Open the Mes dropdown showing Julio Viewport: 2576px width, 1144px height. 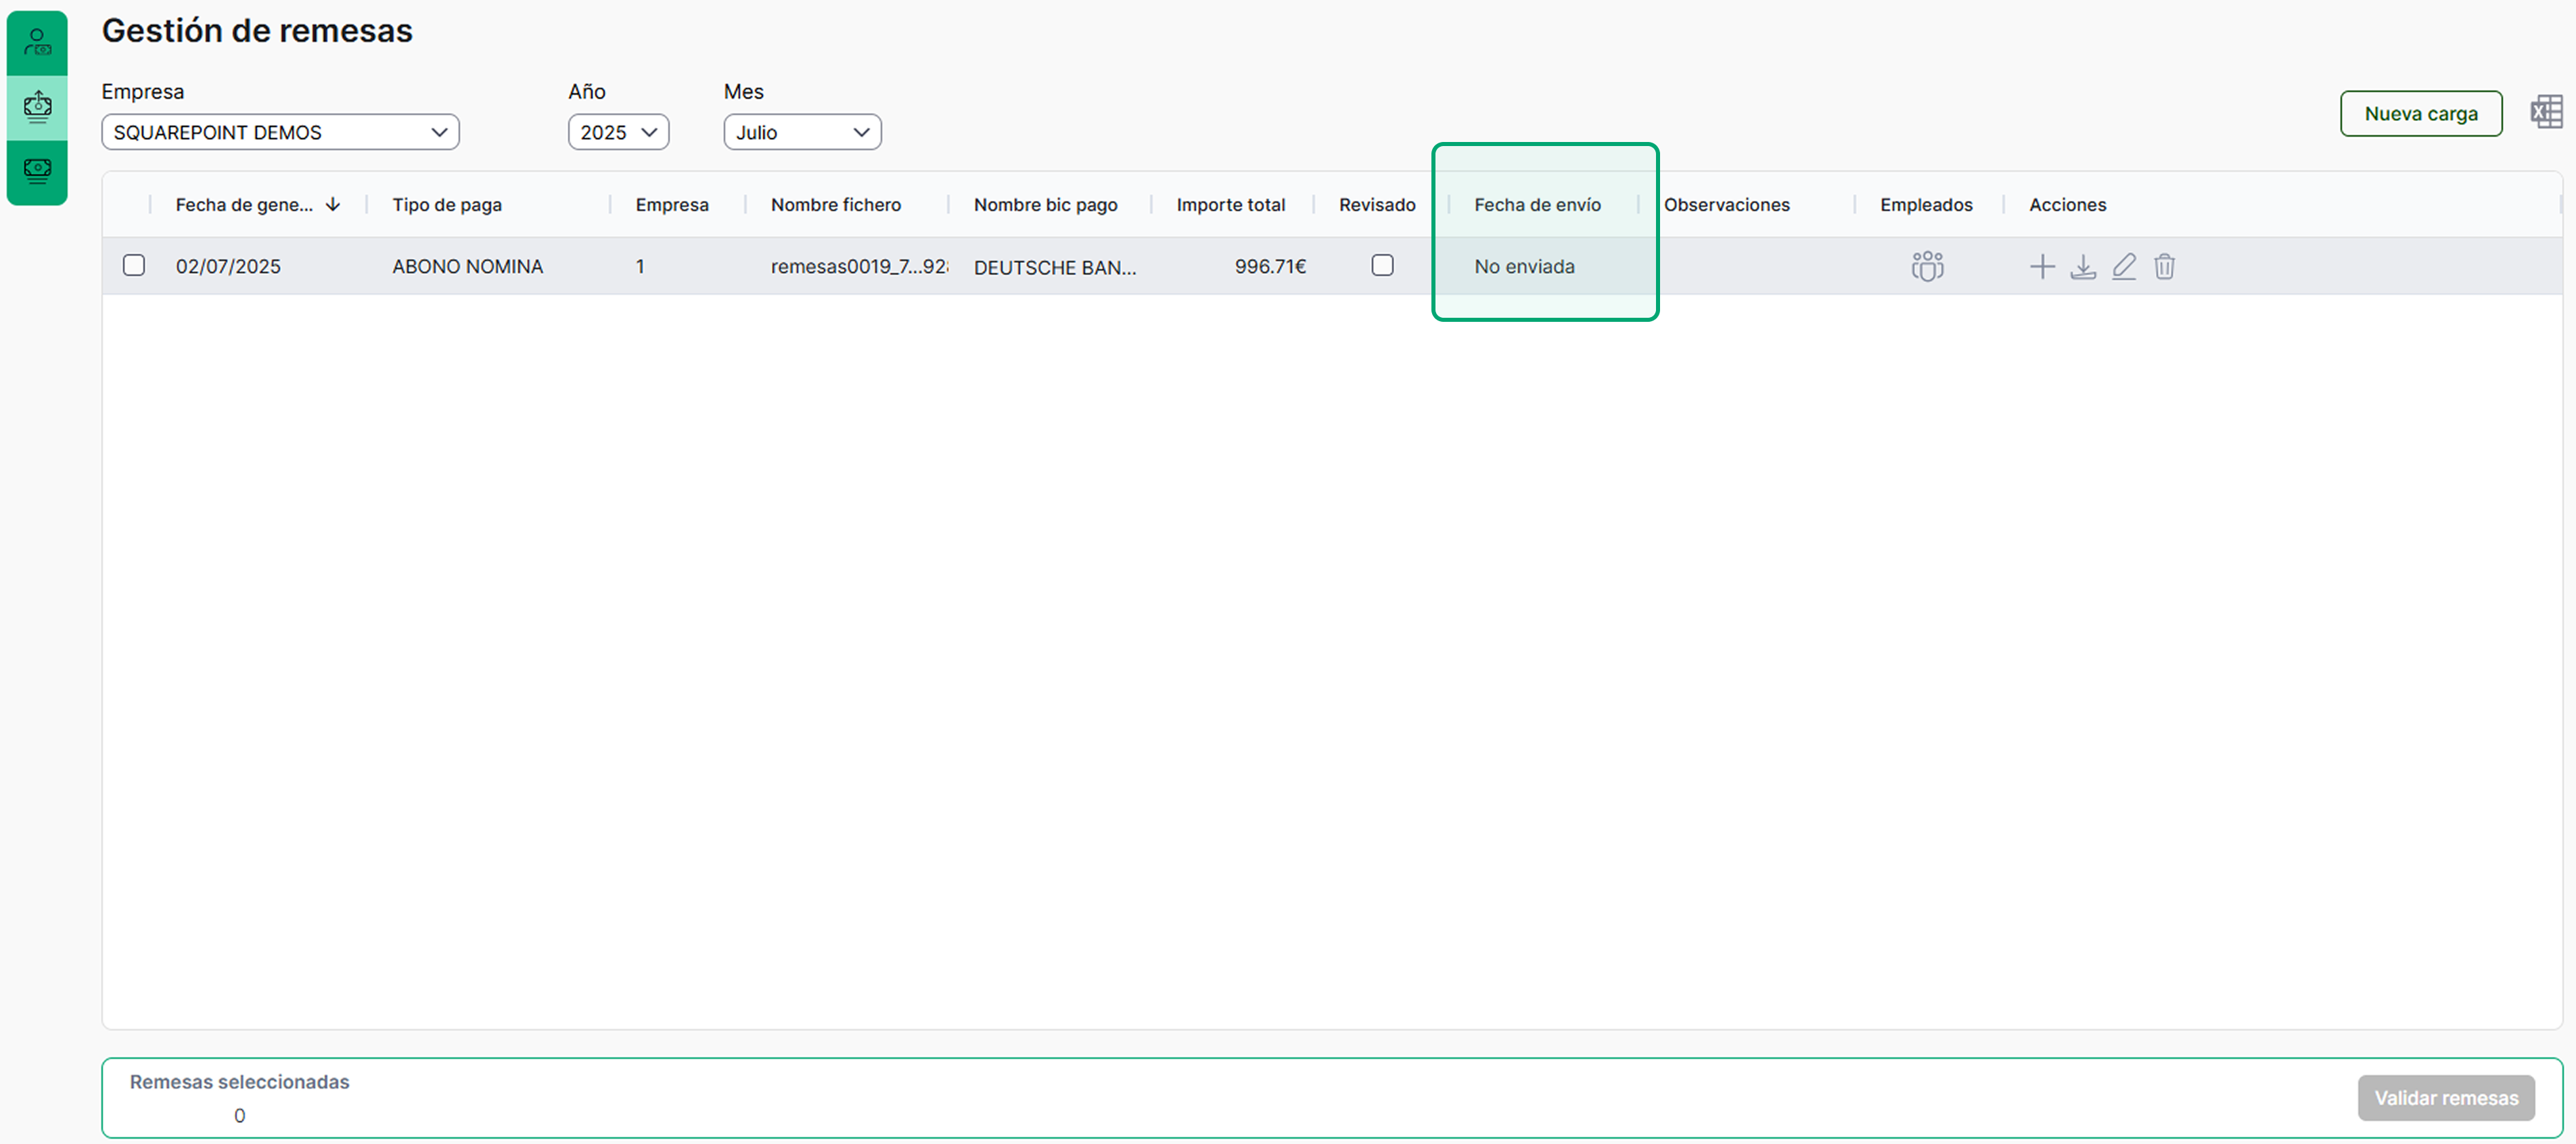tap(802, 132)
